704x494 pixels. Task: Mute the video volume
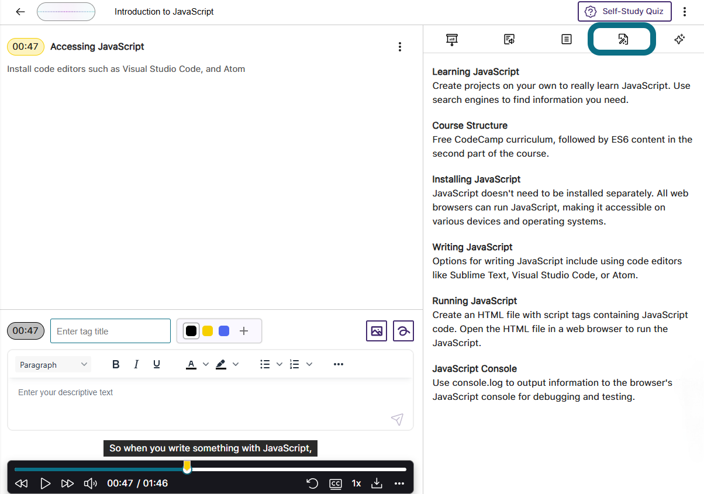coord(91,483)
